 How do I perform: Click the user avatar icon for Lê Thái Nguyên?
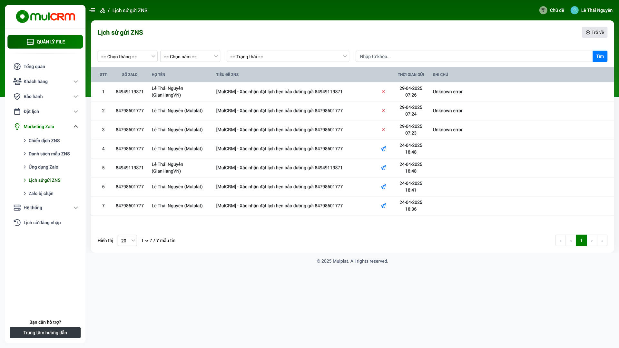tap(574, 10)
